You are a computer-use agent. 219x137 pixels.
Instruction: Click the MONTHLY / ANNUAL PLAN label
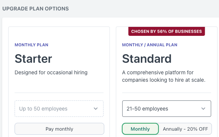point(150,45)
